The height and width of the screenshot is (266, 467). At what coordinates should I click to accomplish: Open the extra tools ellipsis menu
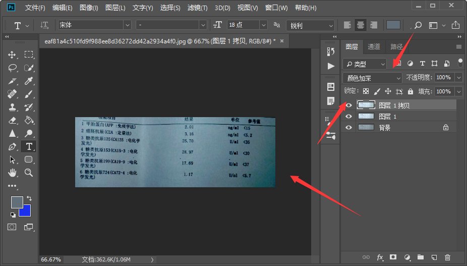(x=12, y=186)
